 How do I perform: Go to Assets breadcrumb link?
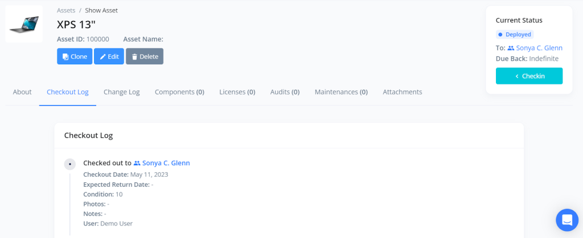tap(66, 10)
